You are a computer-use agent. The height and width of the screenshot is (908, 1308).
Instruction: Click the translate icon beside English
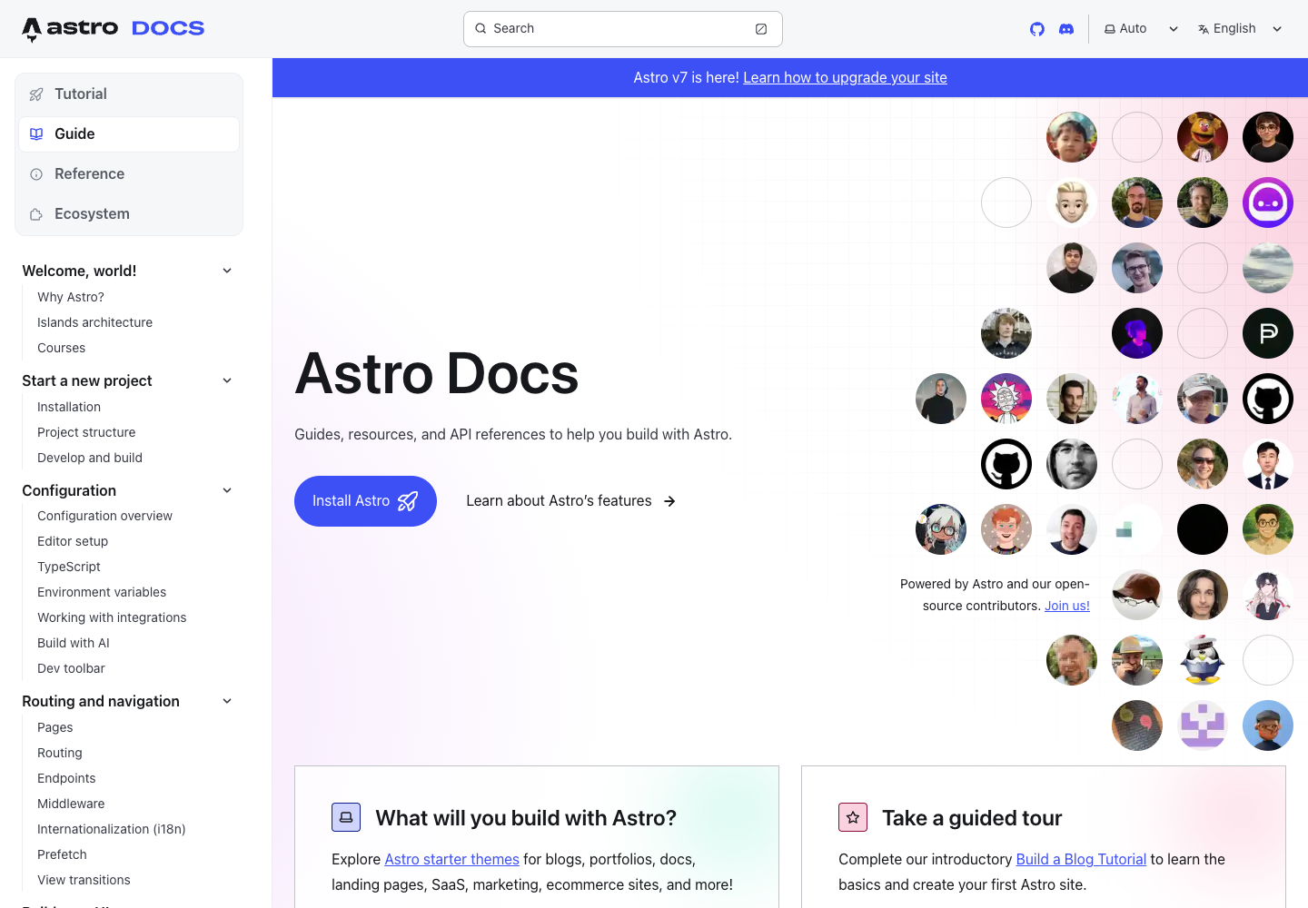pos(1204,29)
